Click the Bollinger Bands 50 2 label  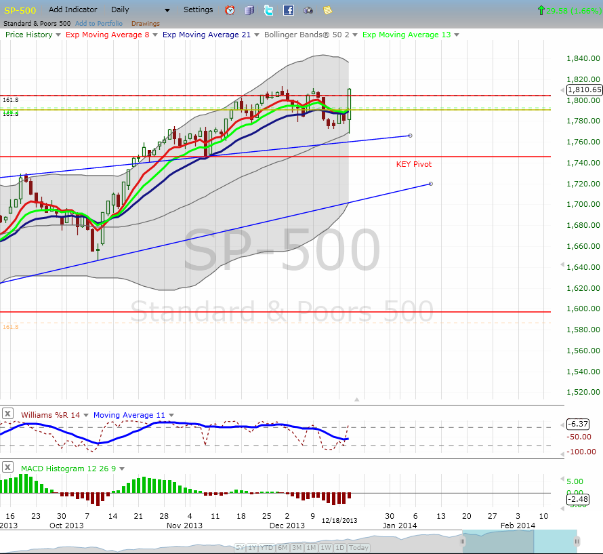[307, 35]
